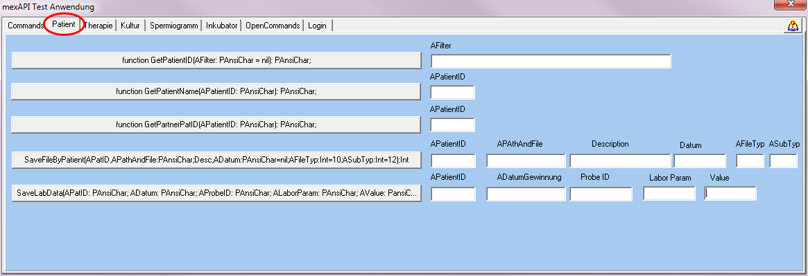808x276 pixels.
Task: Open the Therapie tab
Action: (98, 26)
